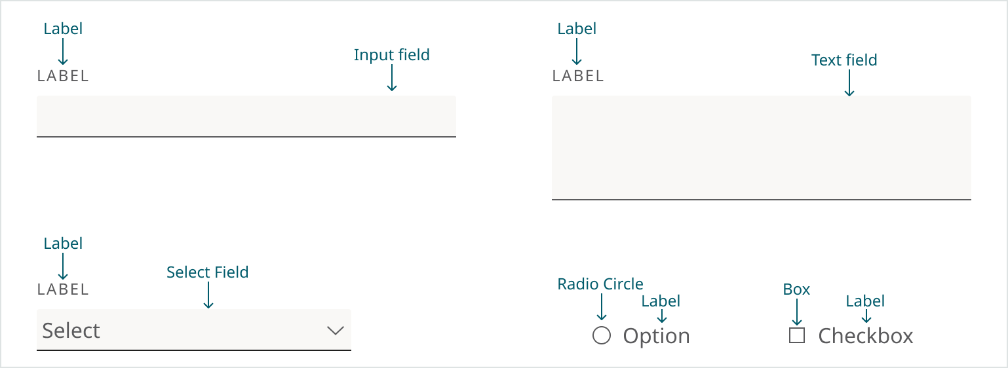Viewport: 1008px width, 368px height.
Task: Click the 'Radio Circle' annotation text
Action: [x=600, y=284]
